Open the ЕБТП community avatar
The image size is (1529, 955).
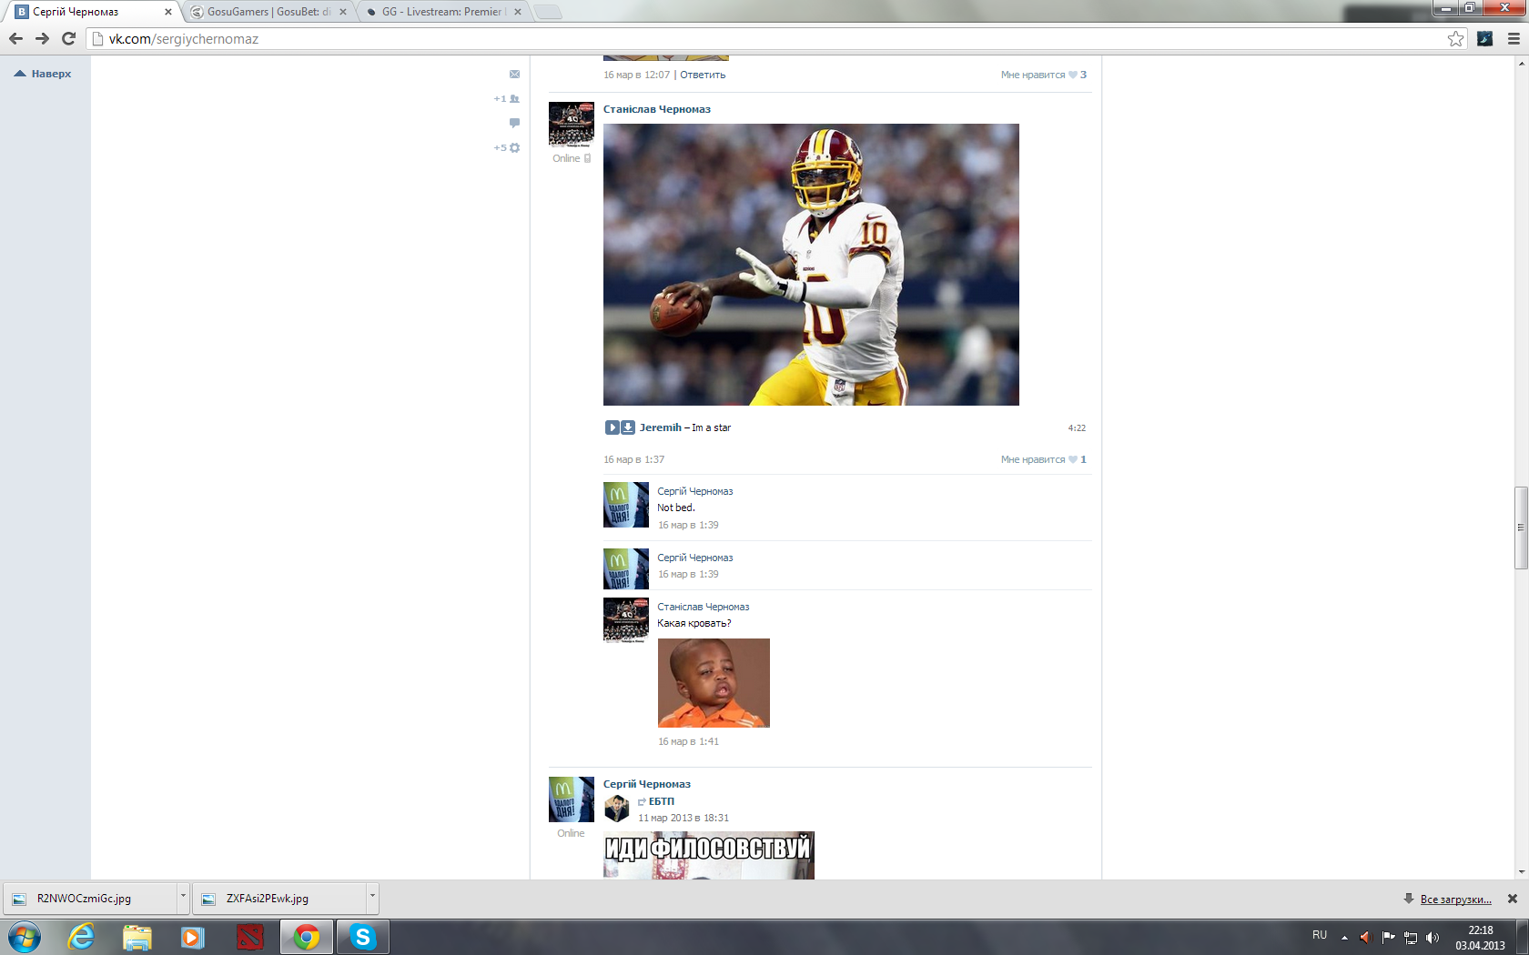point(616,808)
